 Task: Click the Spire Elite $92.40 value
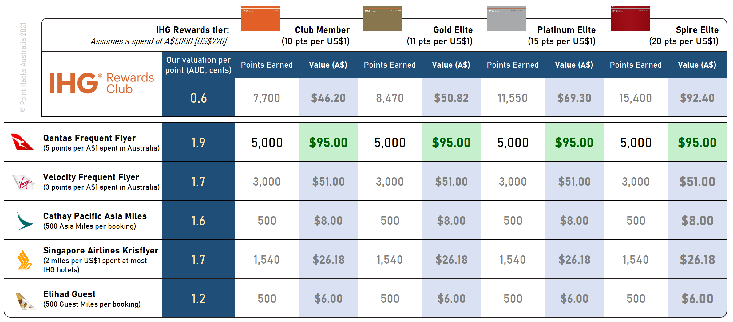pyautogui.click(x=697, y=97)
